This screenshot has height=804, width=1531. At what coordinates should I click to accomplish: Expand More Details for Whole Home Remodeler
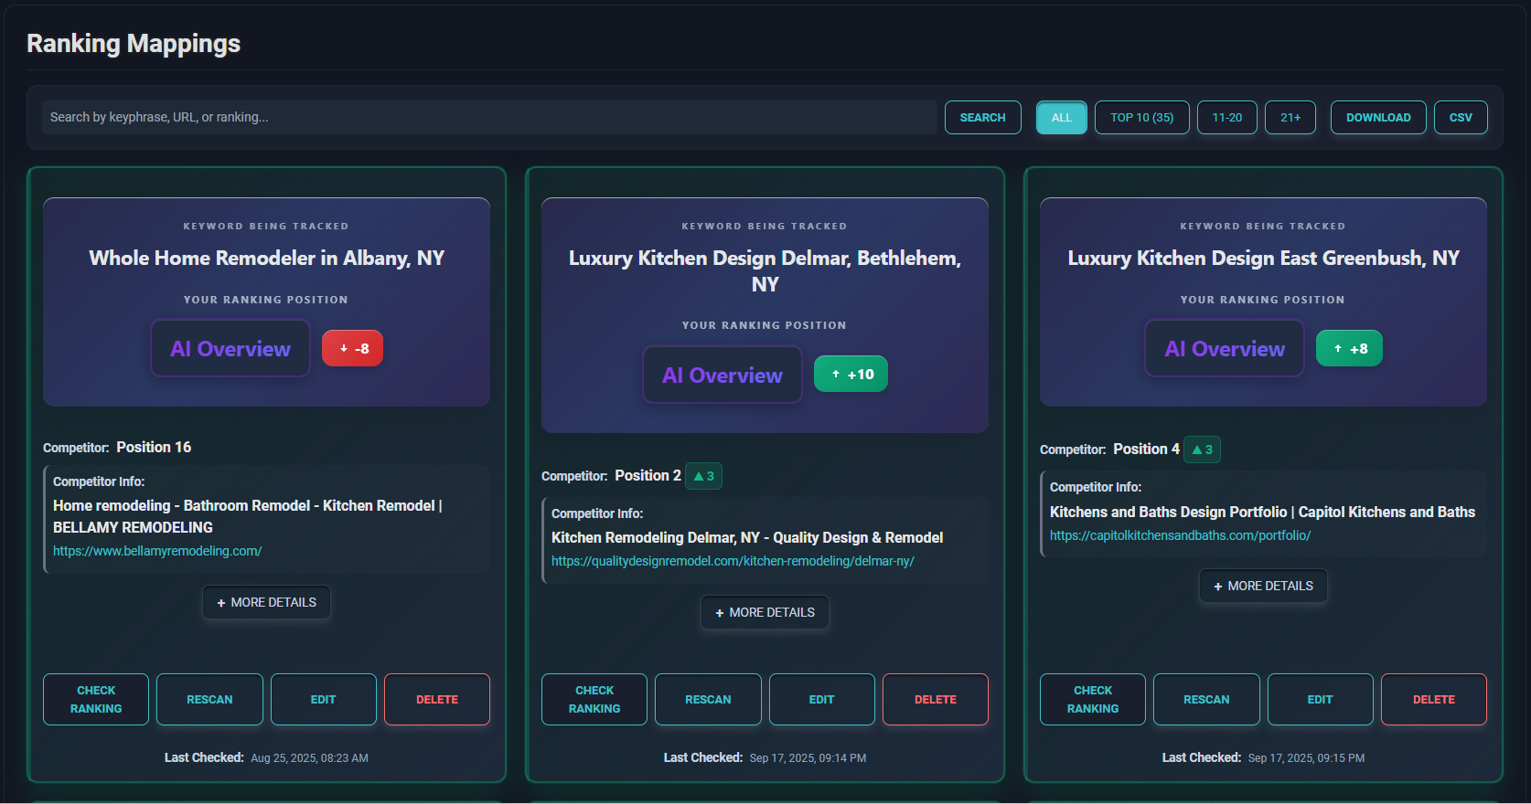tap(266, 602)
